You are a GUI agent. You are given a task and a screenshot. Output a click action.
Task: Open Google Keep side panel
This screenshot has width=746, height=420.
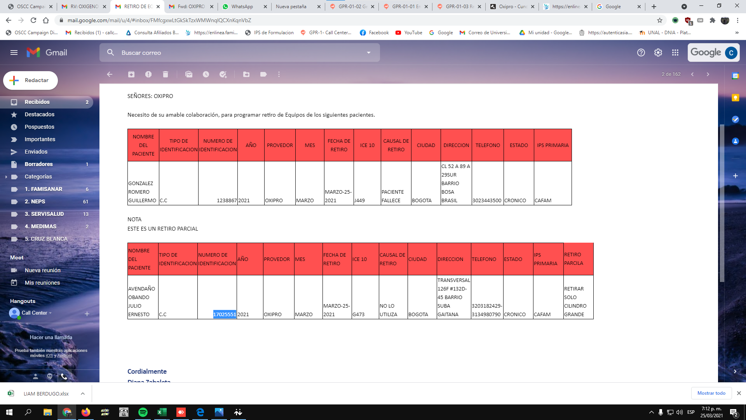click(x=736, y=98)
